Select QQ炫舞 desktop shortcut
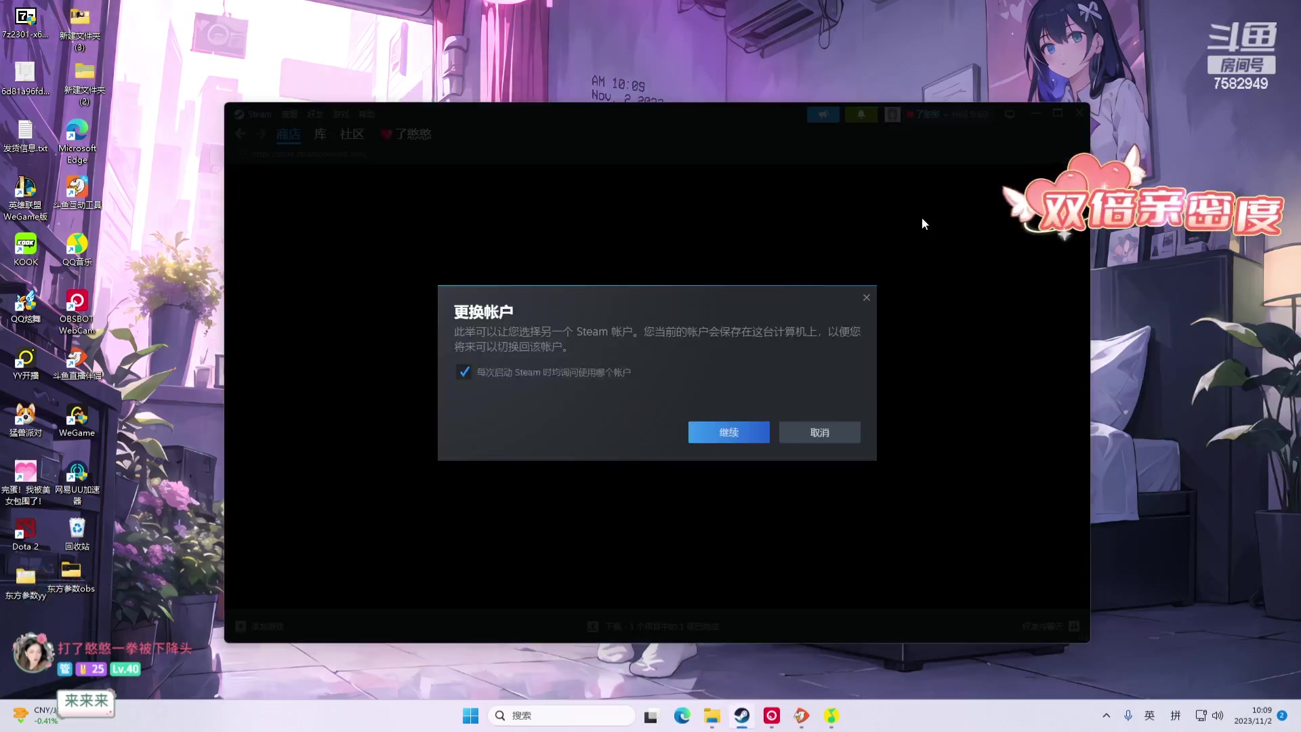The width and height of the screenshot is (1301, 732). [x=26, y=306]
